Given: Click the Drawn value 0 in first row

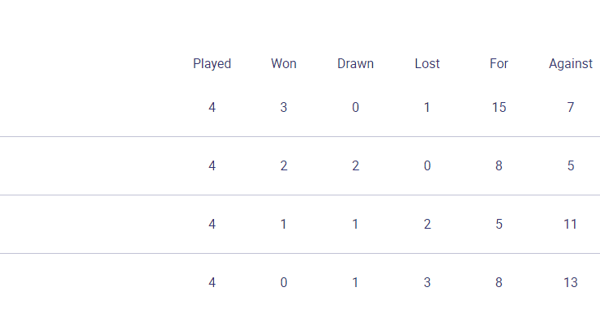Looking at the screenshot, I should pos(355,107).
